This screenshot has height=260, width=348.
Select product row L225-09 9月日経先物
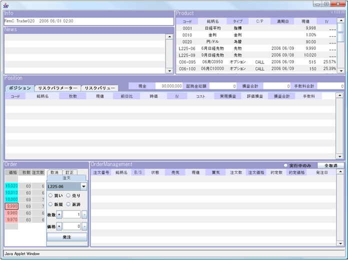(x=256, y=55)
